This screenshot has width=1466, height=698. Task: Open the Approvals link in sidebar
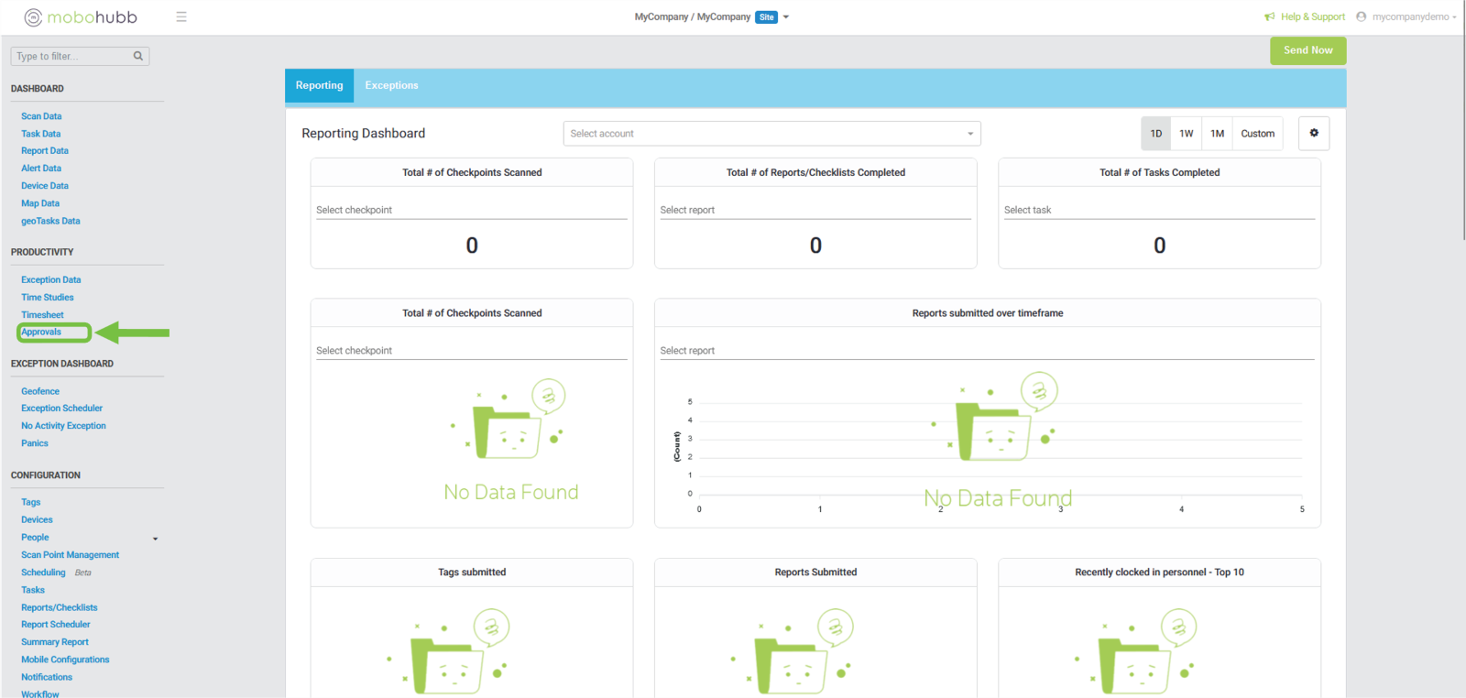(41, 333)
